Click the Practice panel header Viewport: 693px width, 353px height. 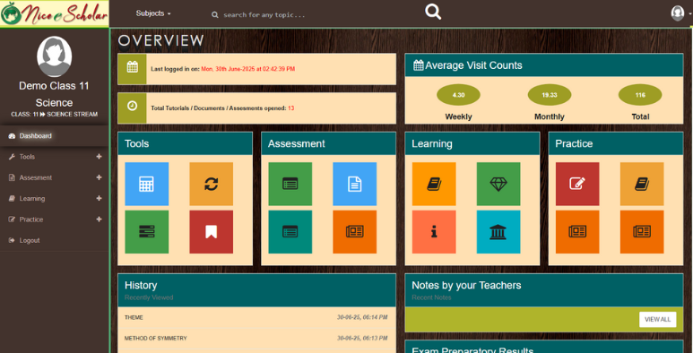[616, 143]
